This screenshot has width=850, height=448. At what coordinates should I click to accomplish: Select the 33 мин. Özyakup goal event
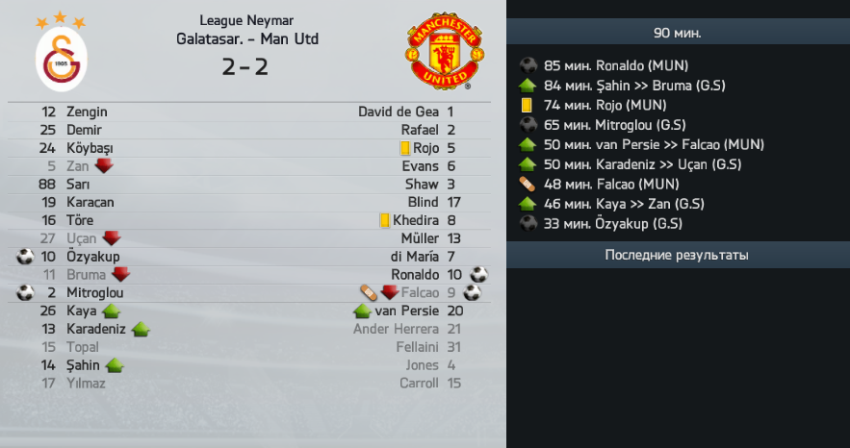602,223
